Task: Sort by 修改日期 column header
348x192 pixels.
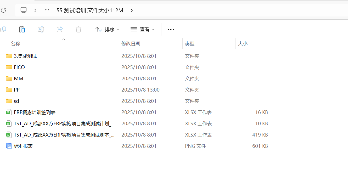Action: pyautogui.click(x=131, y=44)
